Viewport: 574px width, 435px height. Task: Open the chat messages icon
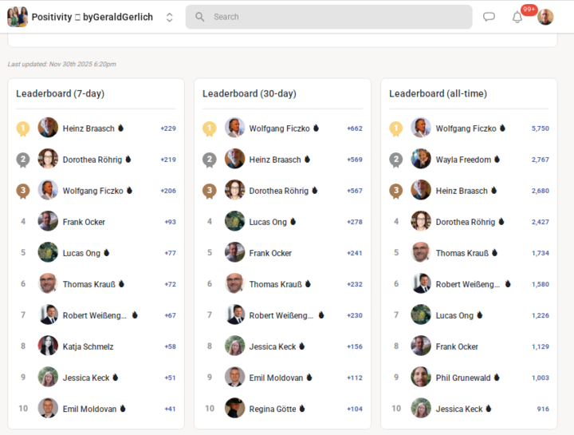pos(489,17)
